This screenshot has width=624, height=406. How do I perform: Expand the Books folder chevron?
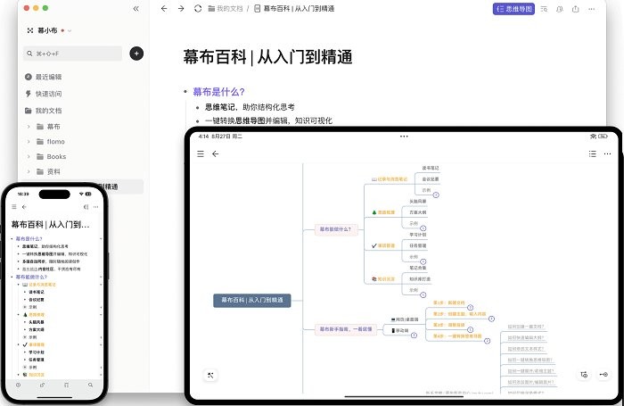click(29, 157)
